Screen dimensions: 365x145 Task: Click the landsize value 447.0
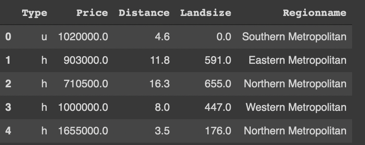tap(218, 107)
